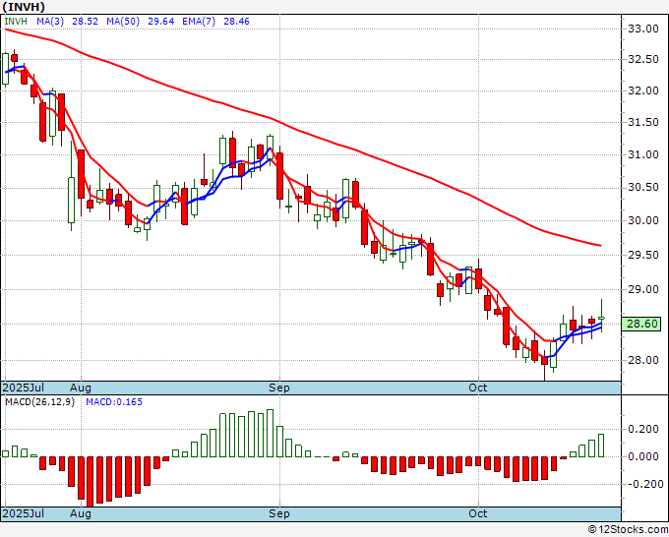
Task: Select the INVH legend label
Action: (x=16, y=22)
